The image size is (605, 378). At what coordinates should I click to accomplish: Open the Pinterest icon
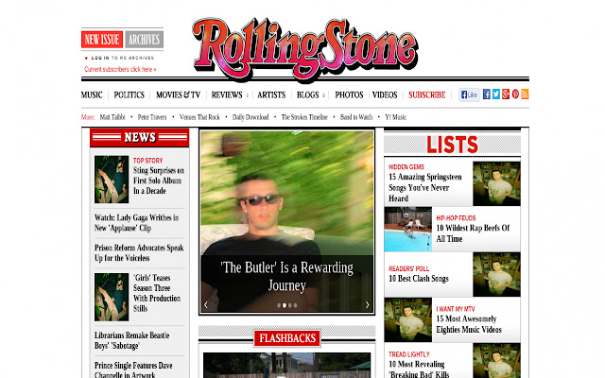(515, 94)
